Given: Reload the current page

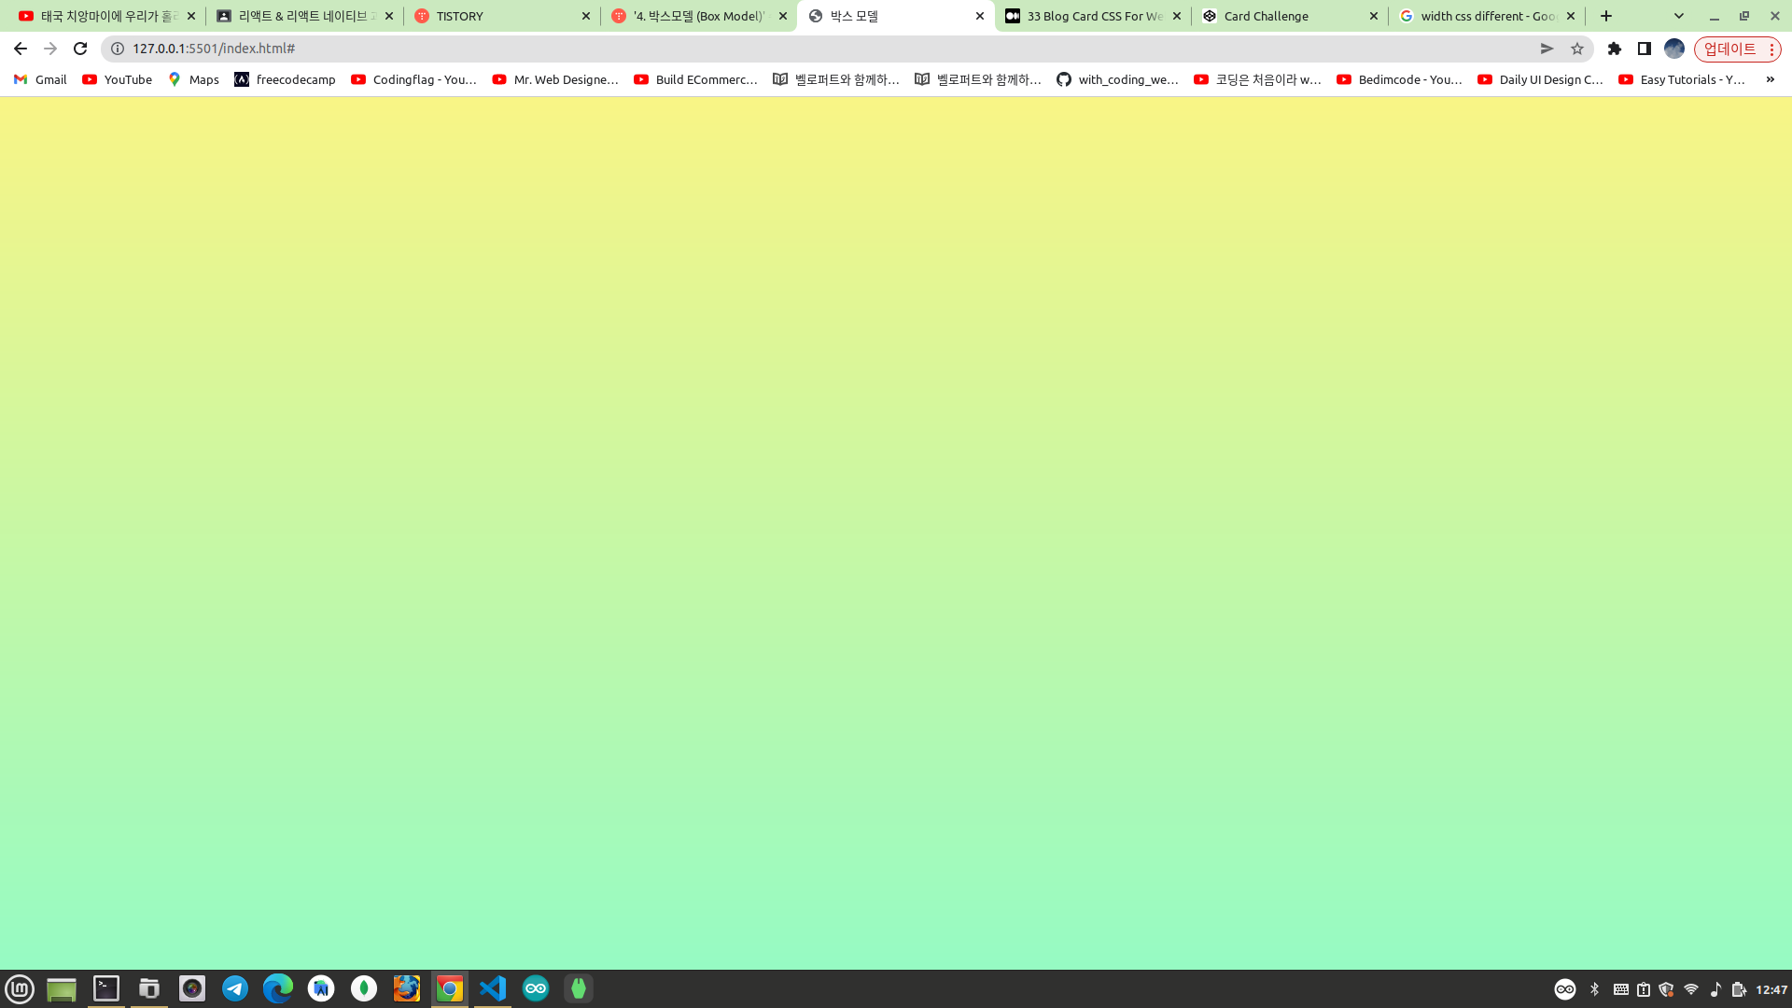Looking at the screenshot, I should (x=80, y=49).
